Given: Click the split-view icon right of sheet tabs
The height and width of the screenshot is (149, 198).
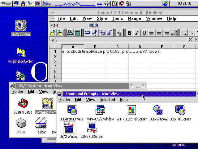Looking at the screenshot, I should (x=191, y=39).
